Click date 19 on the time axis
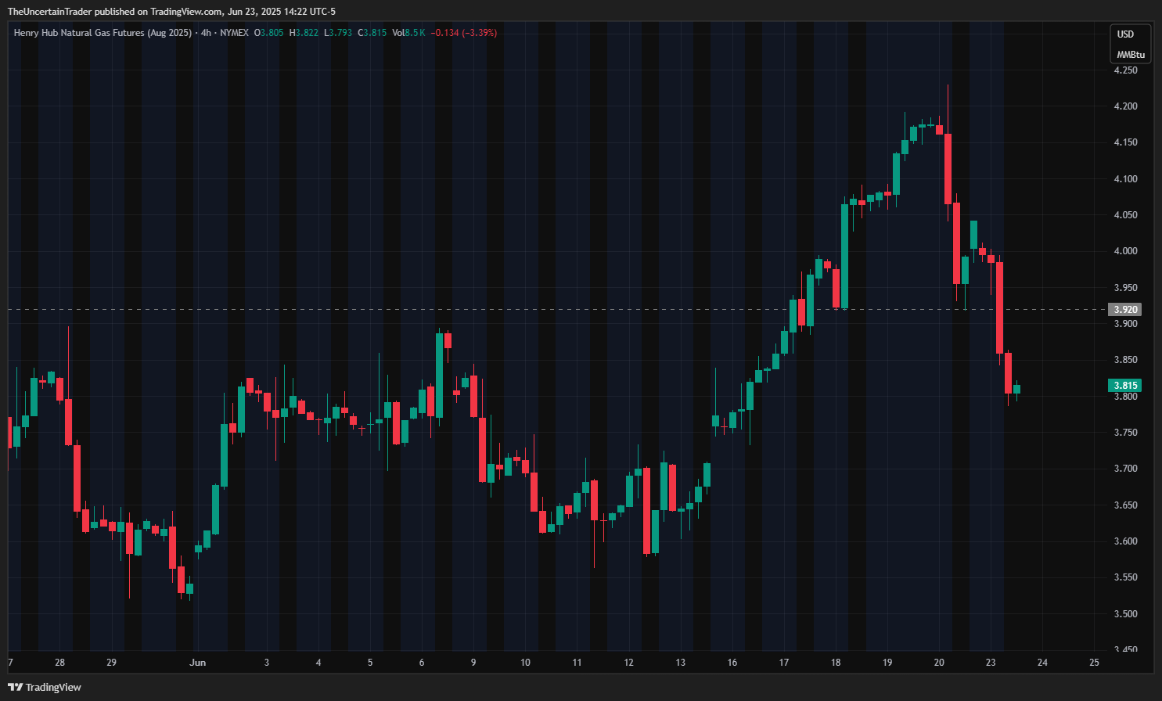This screenshot has height=701, width=1162. coord(887,663)
